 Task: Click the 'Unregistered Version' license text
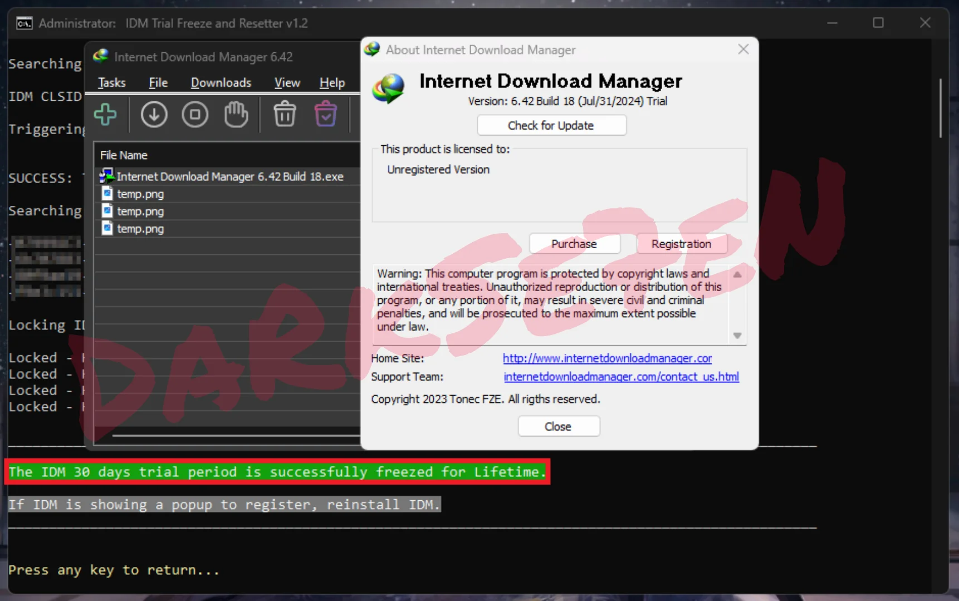tap(438, 170)
